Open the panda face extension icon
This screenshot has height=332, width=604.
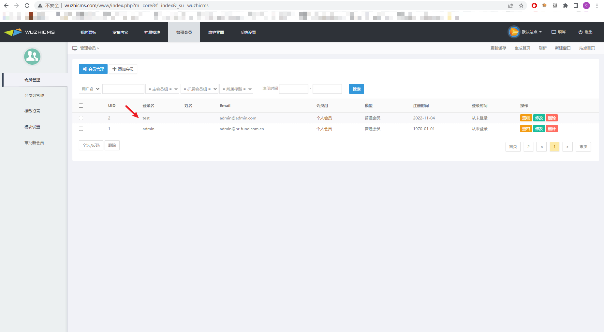[555, 5]
